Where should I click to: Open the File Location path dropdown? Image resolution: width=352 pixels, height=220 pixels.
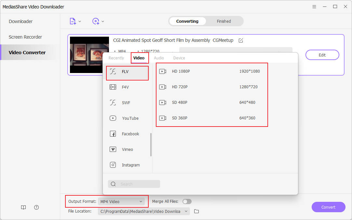[144, 211]
